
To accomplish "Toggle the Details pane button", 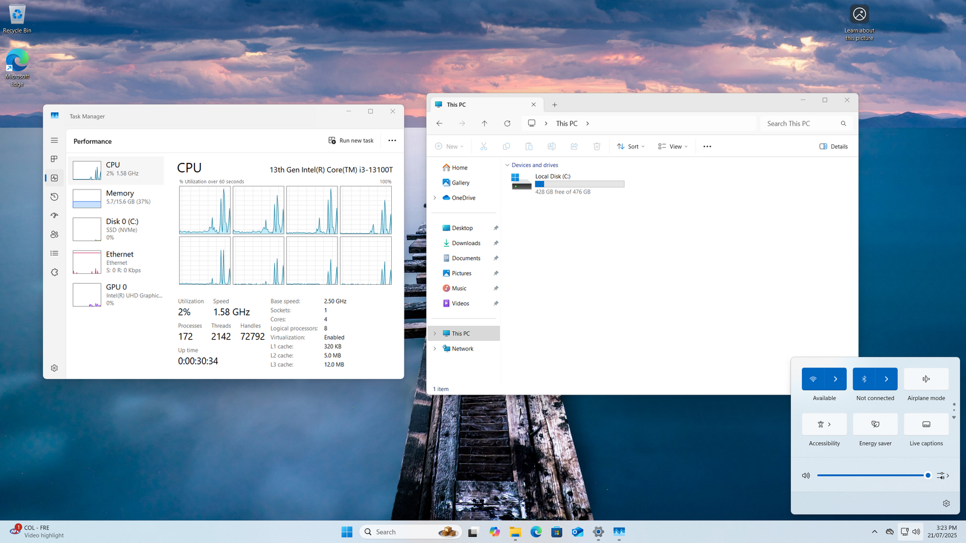I will [x=833, y=147].
